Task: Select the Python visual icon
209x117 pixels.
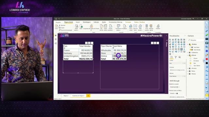Action: pyautogui.click(x=170, y=52)
